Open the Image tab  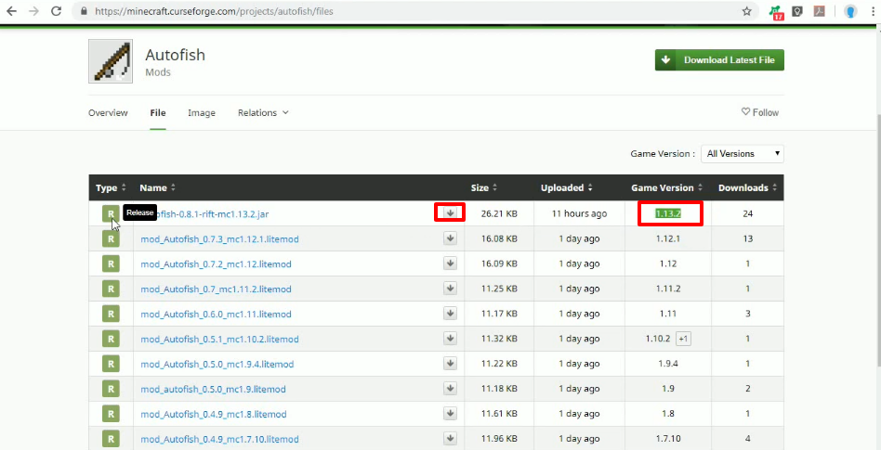point(202,113)
